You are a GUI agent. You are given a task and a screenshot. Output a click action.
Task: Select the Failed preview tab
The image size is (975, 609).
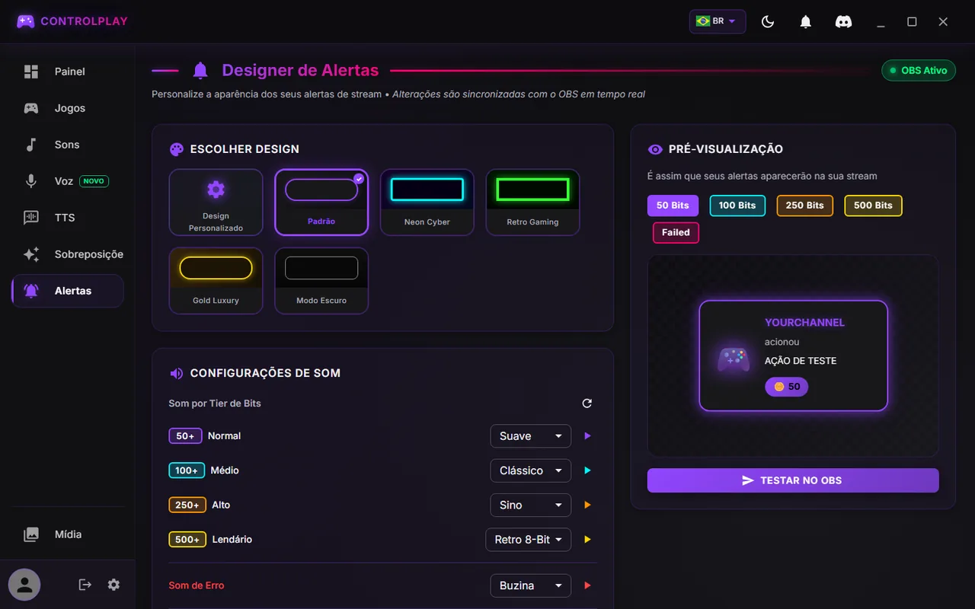coord(676,233)
